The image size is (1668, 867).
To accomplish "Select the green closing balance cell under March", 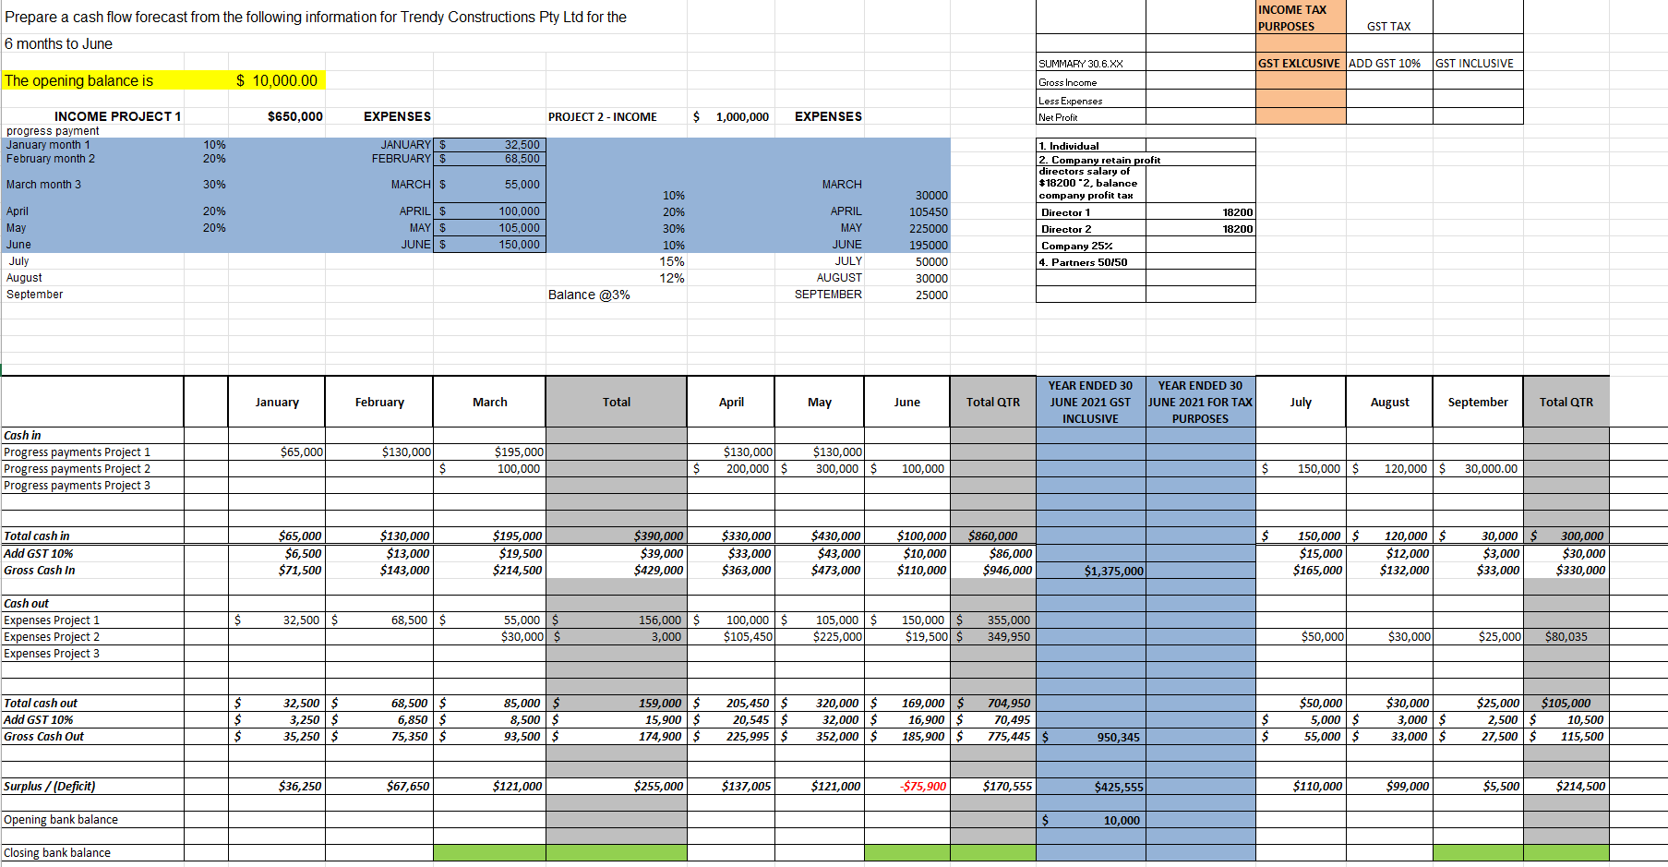I will [x=488, y=851].
